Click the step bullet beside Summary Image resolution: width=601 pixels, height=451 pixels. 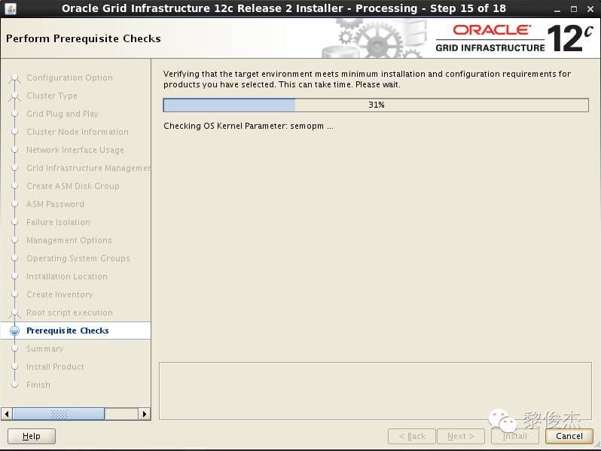(x=14, y=349)
